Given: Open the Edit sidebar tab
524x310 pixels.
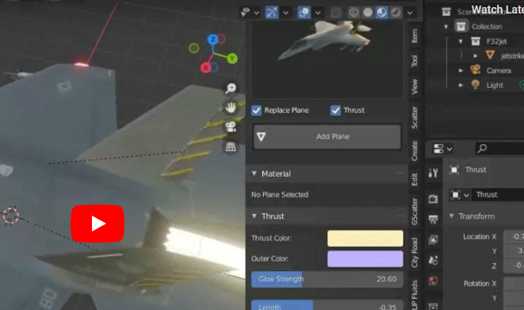Looking at the screenshot, I should click(x=415, y=179).
